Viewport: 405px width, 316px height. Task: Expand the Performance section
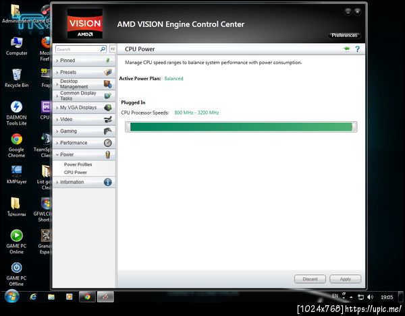(84, 143)
